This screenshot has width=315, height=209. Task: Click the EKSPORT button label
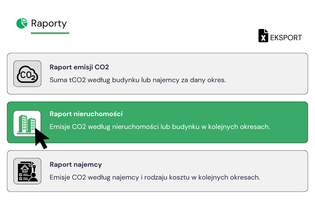click(x=286, y=38)
